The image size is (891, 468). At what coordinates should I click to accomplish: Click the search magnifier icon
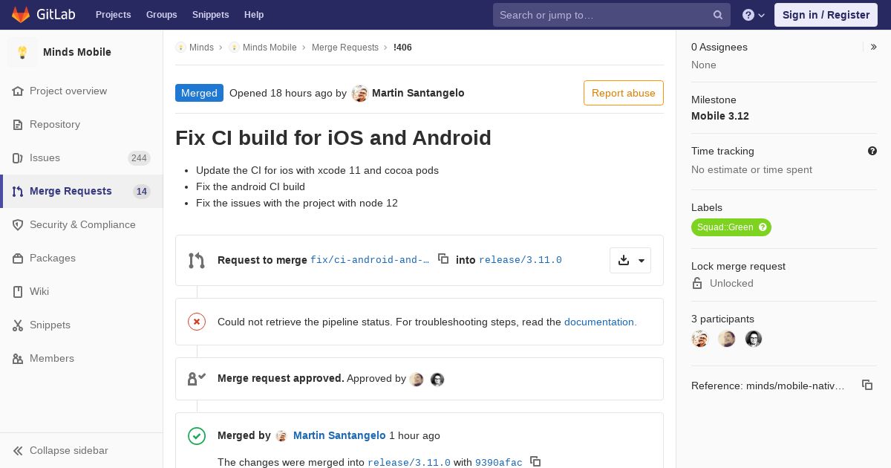(x=718, y=15)
